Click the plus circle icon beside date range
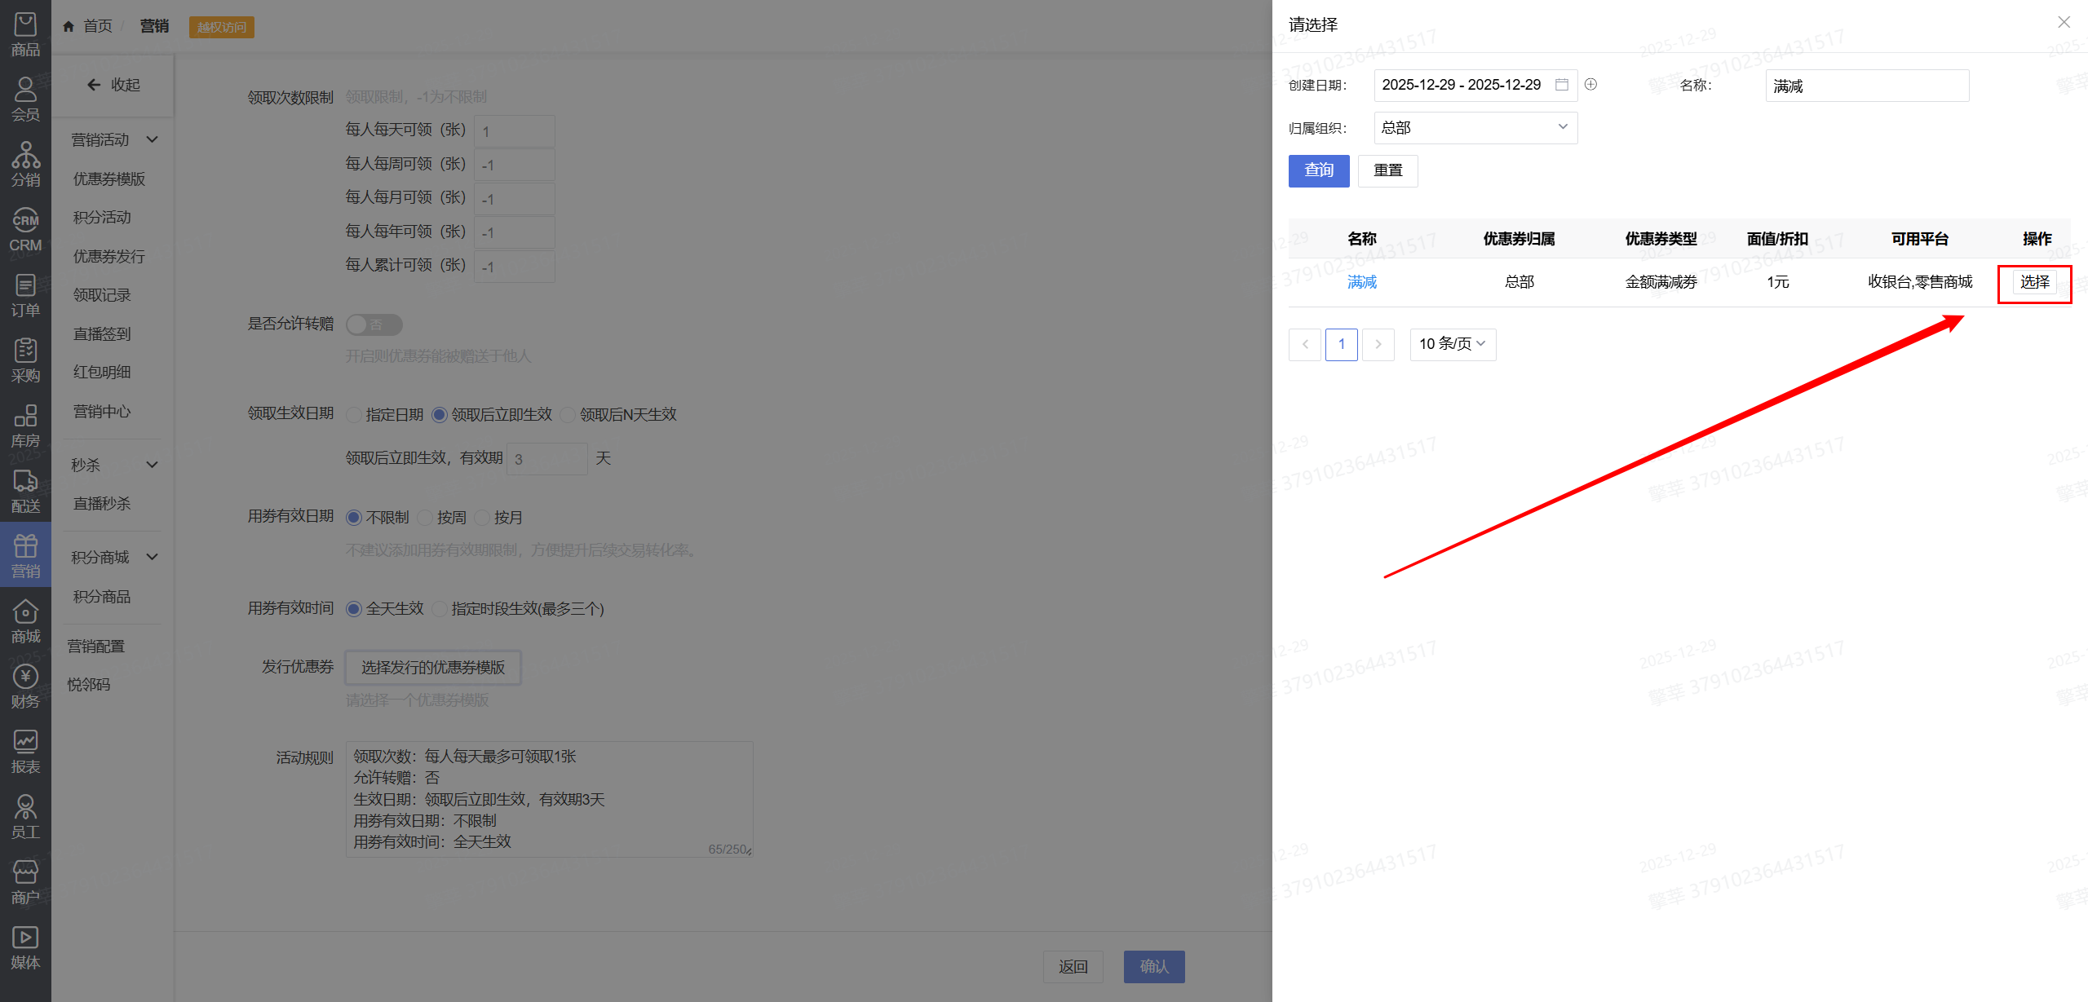 pyautogui.click(x=1590, y=84)
